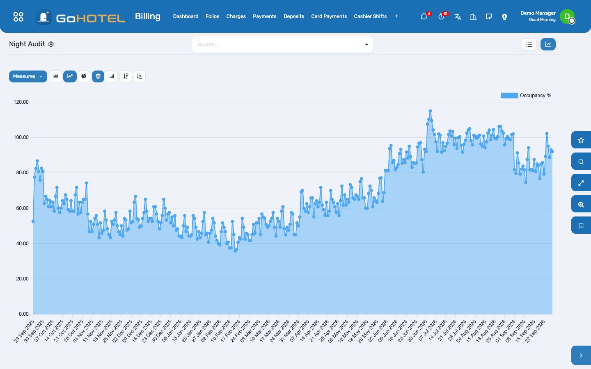The image size is (591, 369).
Task: Open the Charges menu
Action: (x=236, y=16)
